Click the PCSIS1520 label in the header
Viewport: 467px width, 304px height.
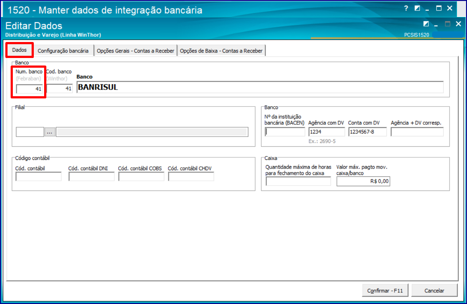(417, 35)
